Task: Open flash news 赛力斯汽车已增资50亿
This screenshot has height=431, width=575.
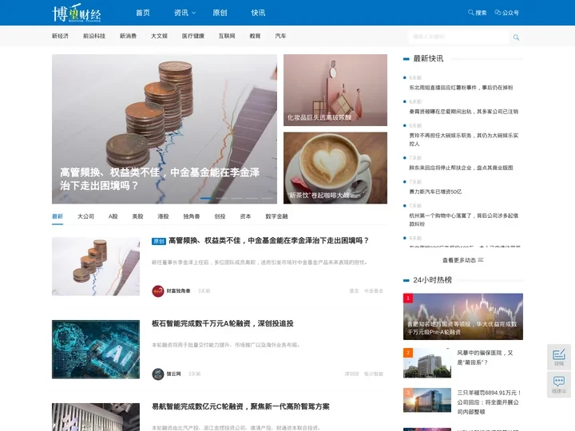Action: 435,192
